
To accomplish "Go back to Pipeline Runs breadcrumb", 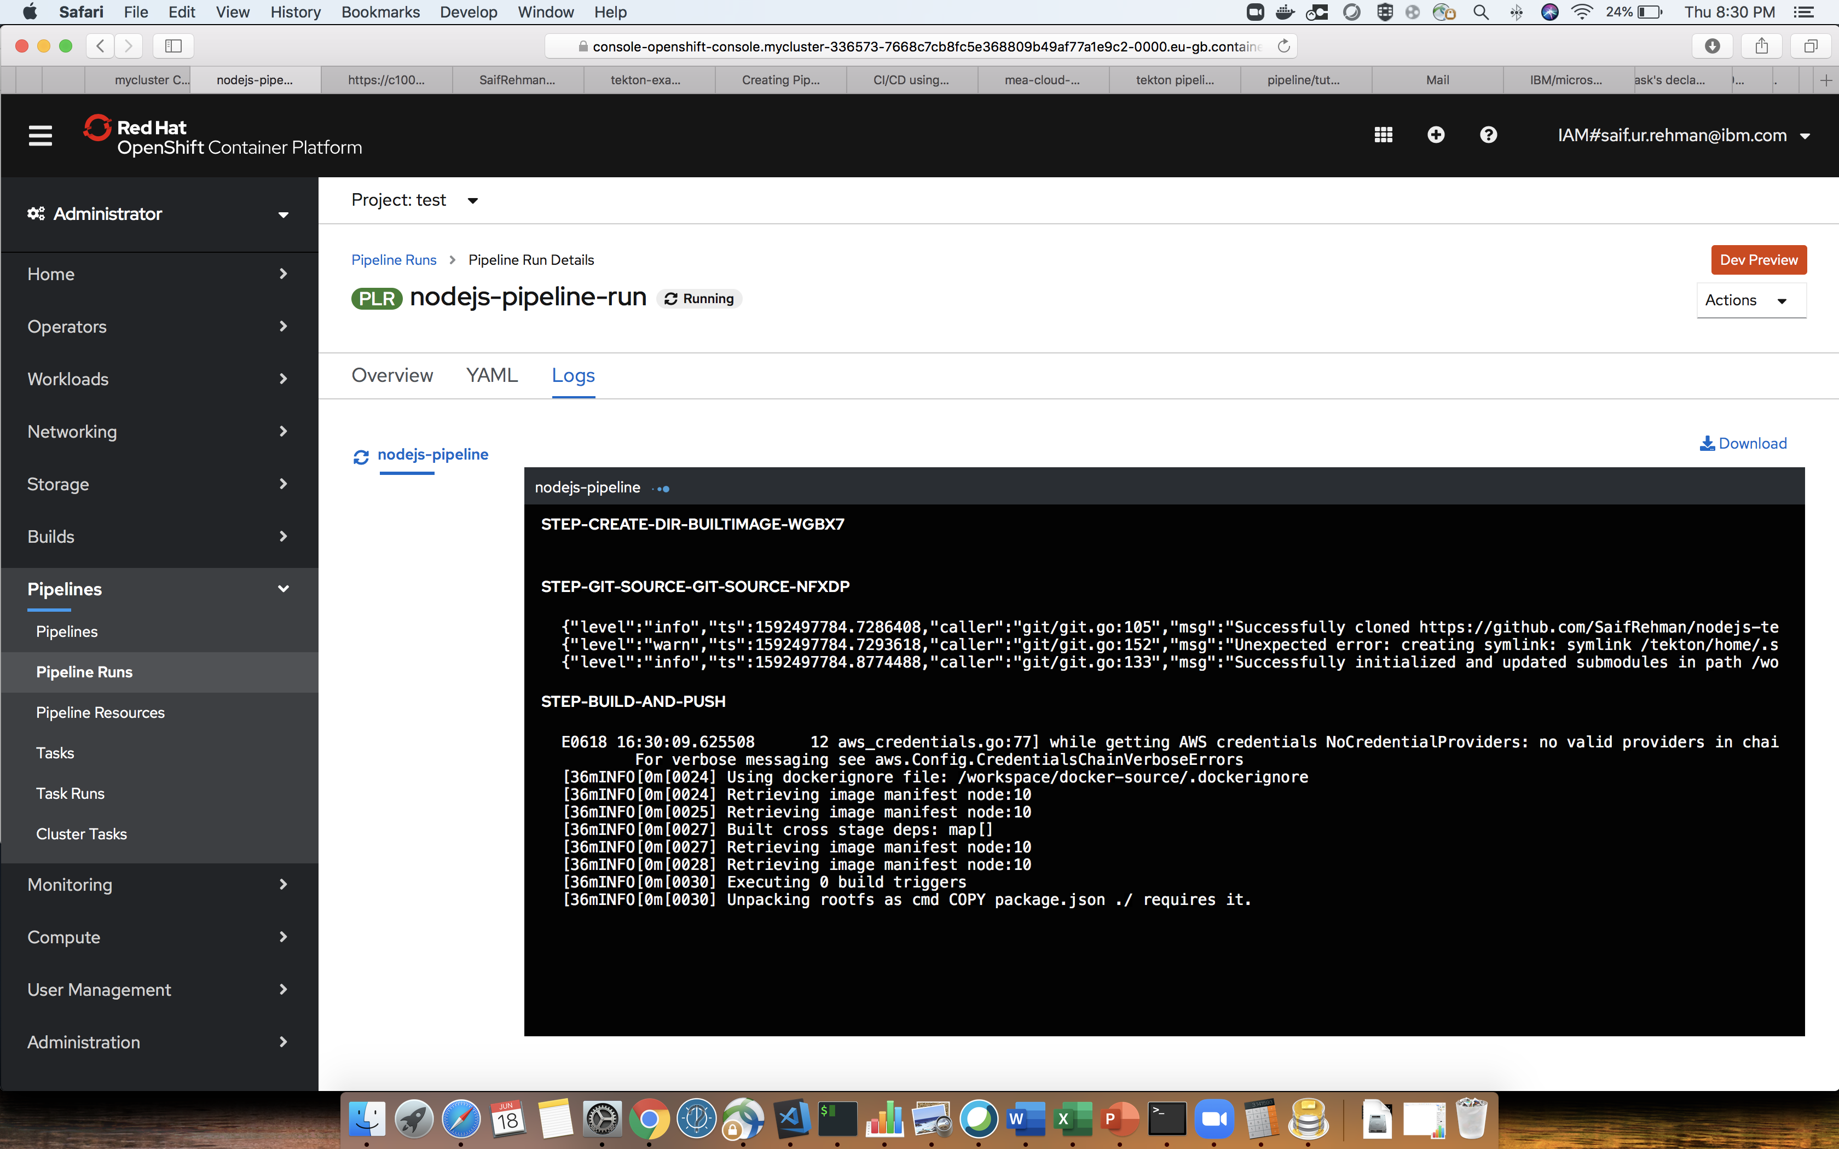I will click(x=394, y=260).
